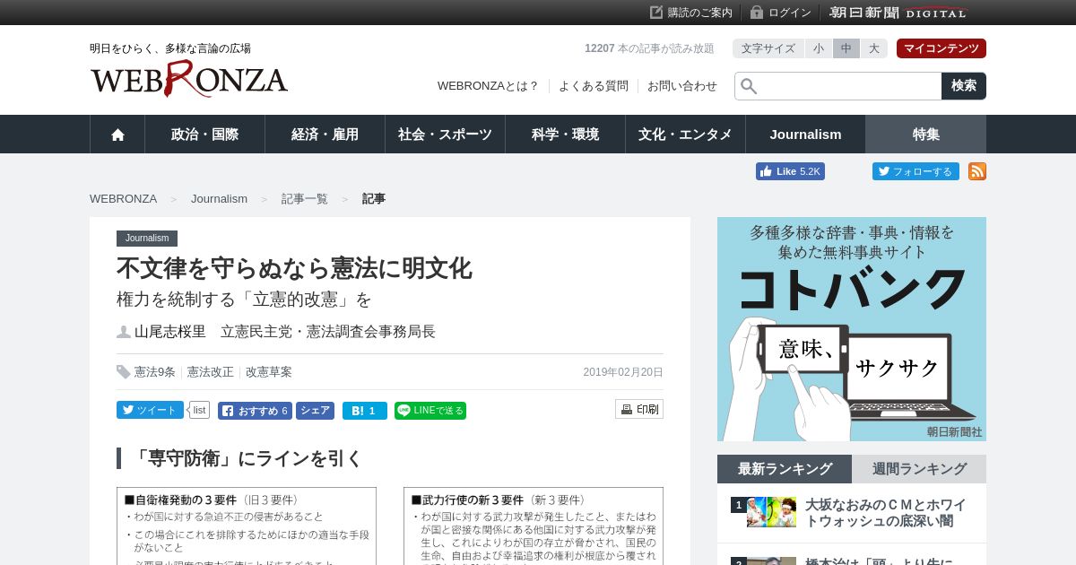
Task: Click the magnifier icon in search box
Action: pyautogui.click(x=749, y=86)
